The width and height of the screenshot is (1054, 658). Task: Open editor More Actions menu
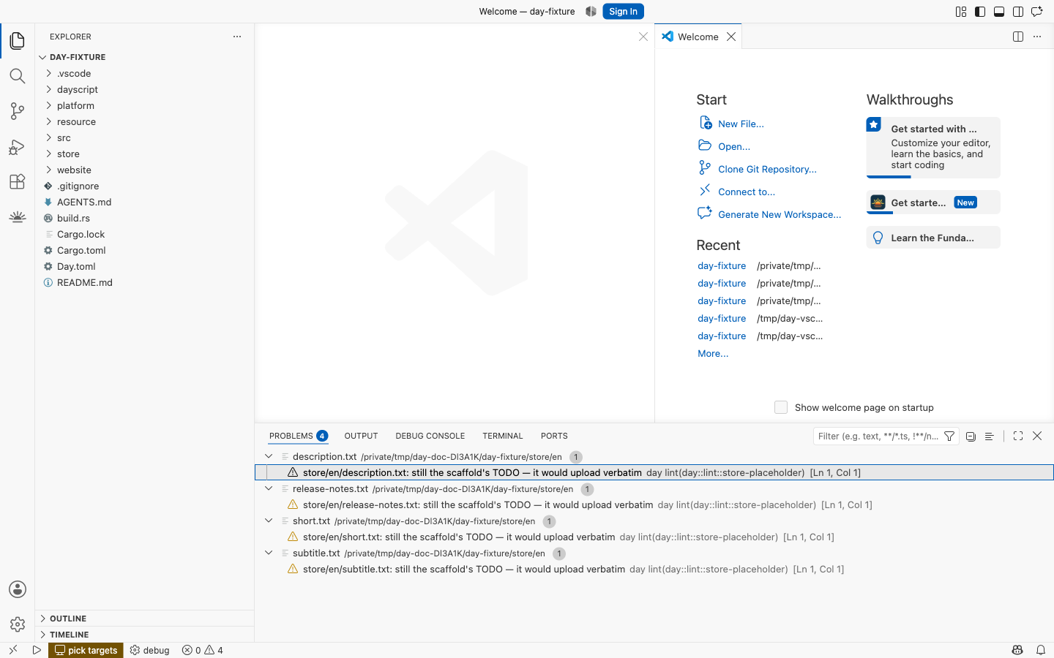pos(1037,37)
